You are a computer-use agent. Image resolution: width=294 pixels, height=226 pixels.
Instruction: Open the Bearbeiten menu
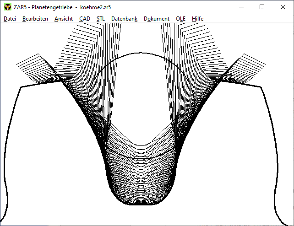(35, 19)
